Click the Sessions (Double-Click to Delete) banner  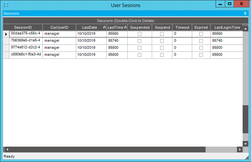pos(125,21)
